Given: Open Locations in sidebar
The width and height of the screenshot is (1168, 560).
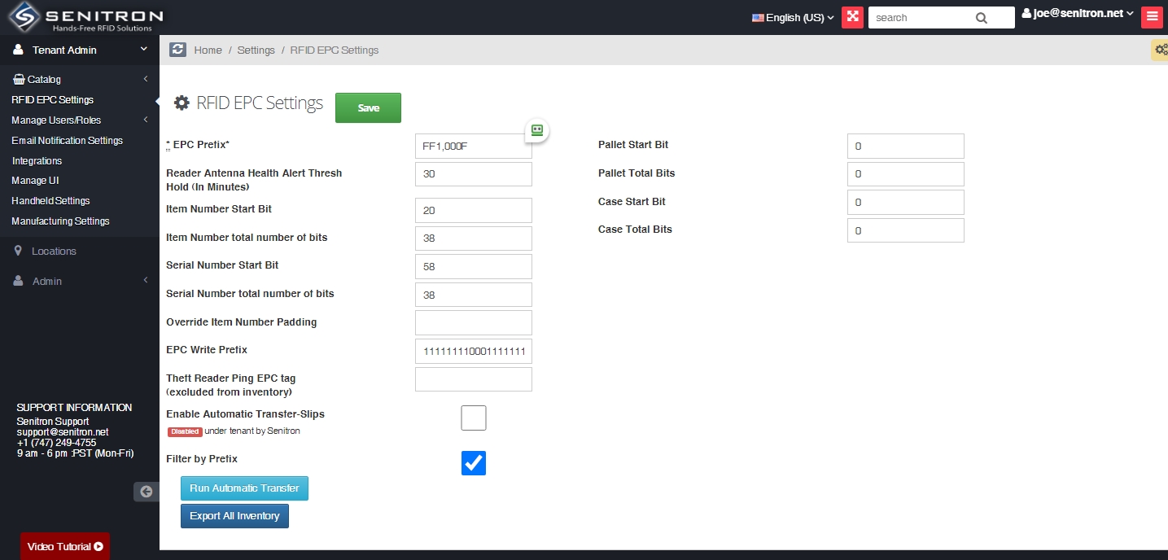Looking at the screenshot, I should (x=54, y=251).
